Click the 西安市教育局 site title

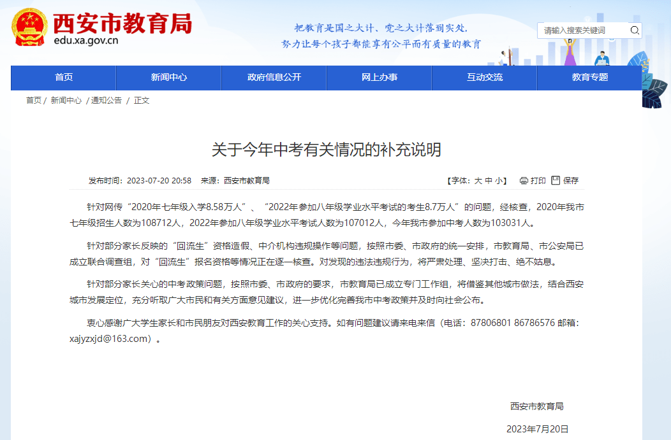[123, 23]
